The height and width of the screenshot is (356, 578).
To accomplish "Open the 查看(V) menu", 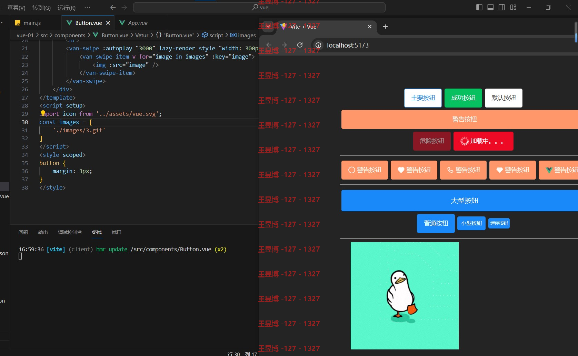I will click(16, 8).
